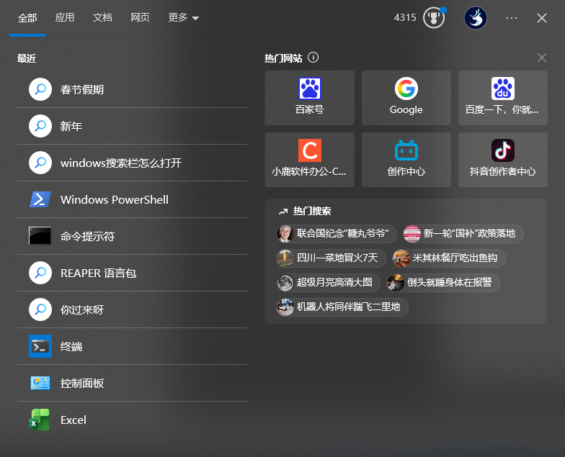Open trending search 倒头就睡身体在报警
565x457 pixels.
442,282
